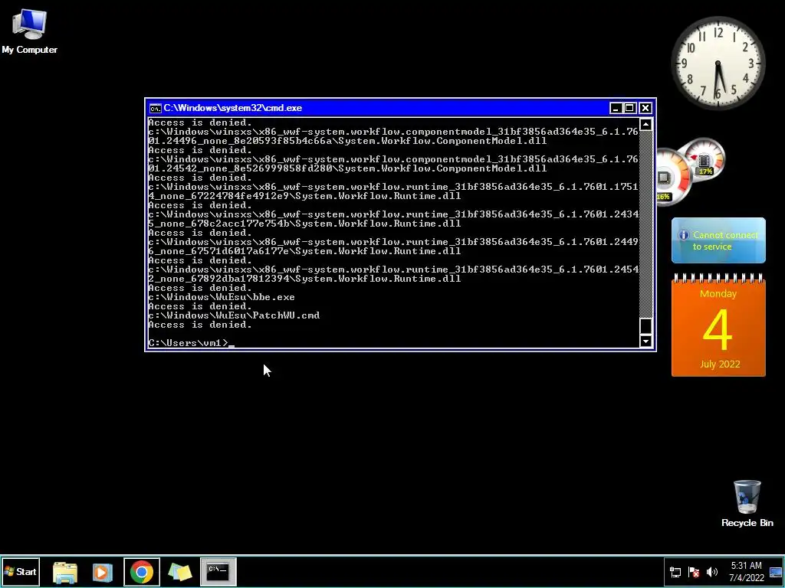Click the Show Desktop button in tray corner
The width and height of the screenshot is (785, 588).
[x=776, y=572]
